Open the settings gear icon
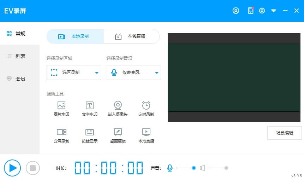 (x=262, y=11)
